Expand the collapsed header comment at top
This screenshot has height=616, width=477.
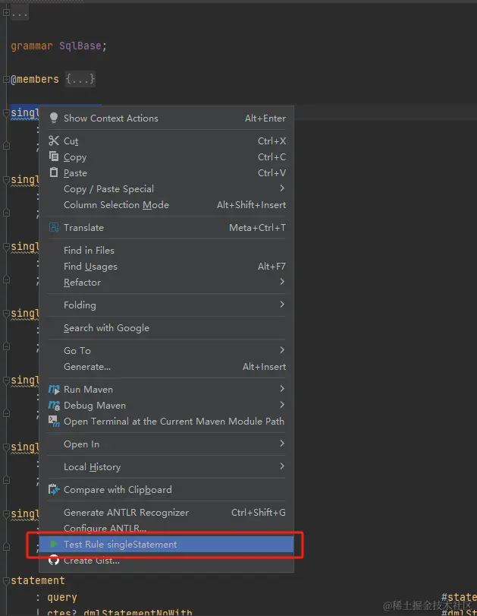click(6, 13)
